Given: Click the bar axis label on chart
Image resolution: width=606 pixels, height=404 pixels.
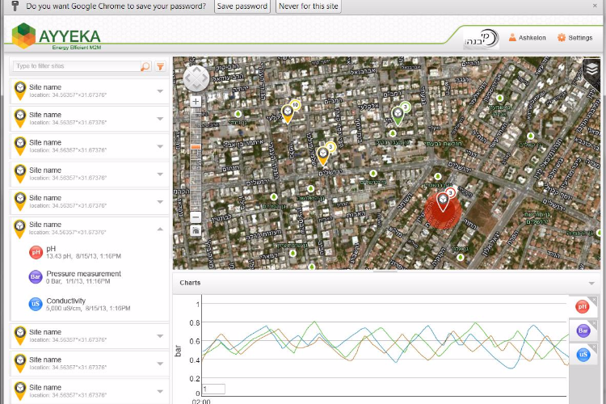Looking at the screenshot, I should [178, 351].
